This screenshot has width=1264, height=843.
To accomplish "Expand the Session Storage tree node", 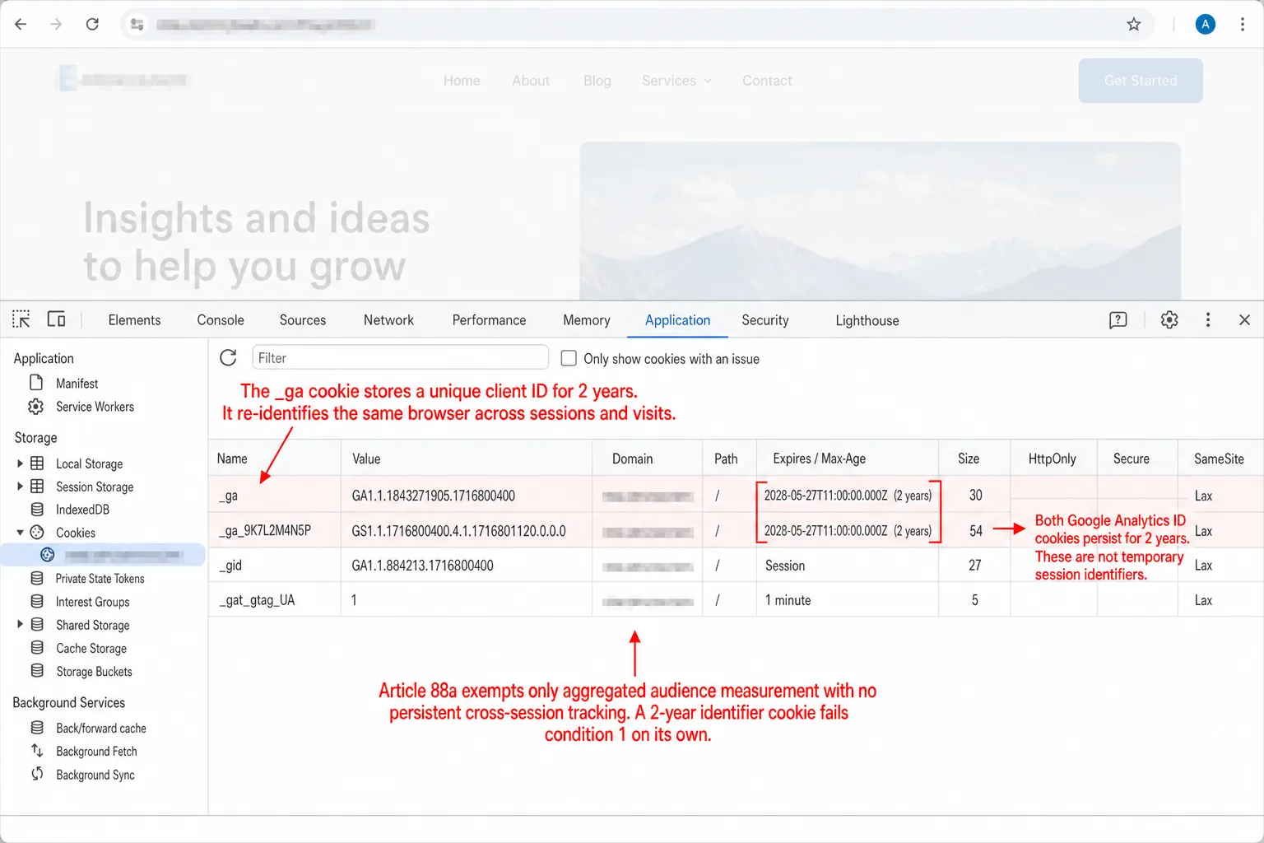I will point(20,487).
